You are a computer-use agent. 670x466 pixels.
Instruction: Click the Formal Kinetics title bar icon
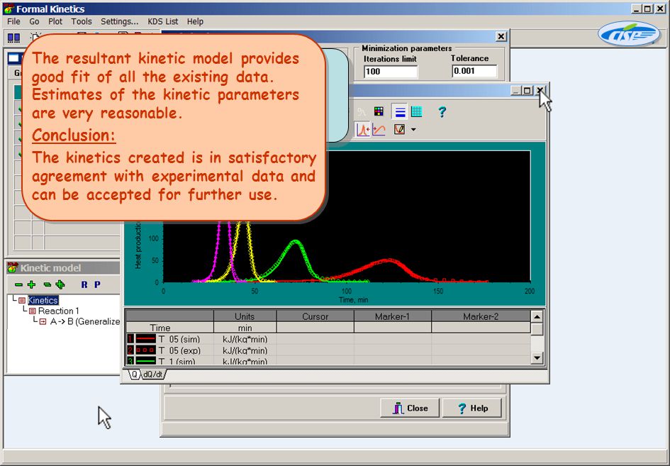tap(8, 9)
